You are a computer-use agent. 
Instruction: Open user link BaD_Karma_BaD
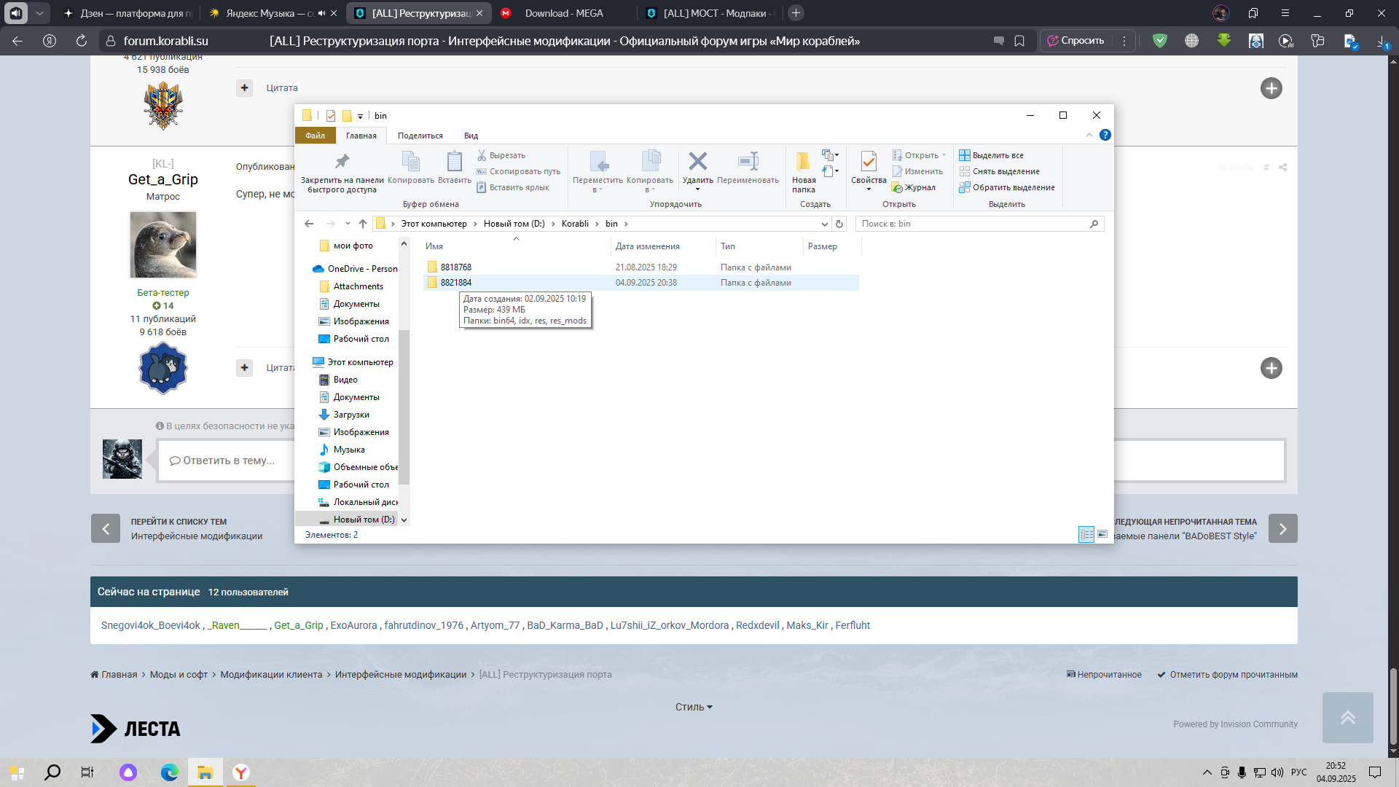click(565, 625)
